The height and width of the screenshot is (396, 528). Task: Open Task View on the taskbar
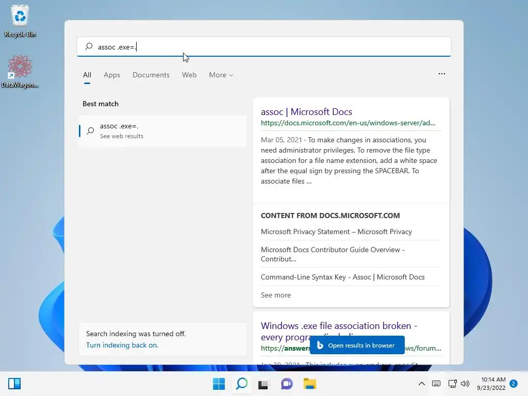click(263, 384)
